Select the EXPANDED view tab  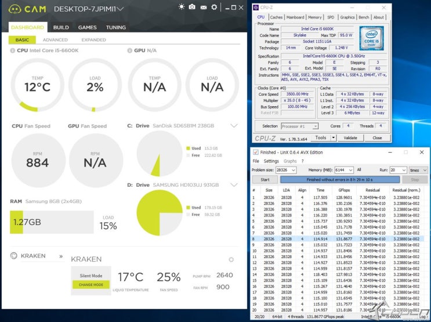pyautogui.click(x=93, y=40)
